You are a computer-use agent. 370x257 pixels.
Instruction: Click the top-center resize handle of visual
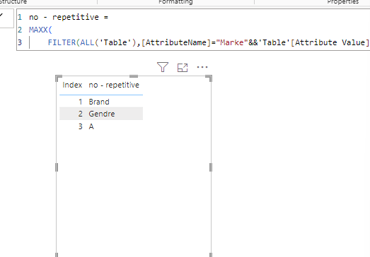pyautogui.click(x=134, y=76)
